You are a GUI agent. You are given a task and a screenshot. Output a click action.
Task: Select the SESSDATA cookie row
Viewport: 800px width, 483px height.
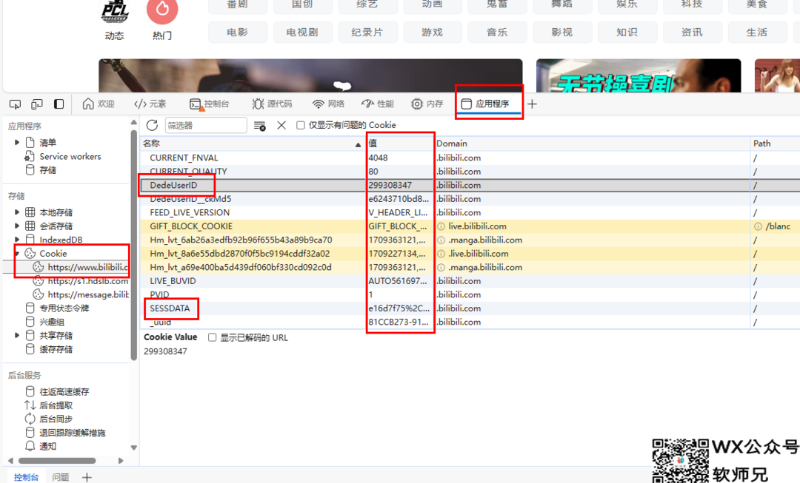coord(470,308)
